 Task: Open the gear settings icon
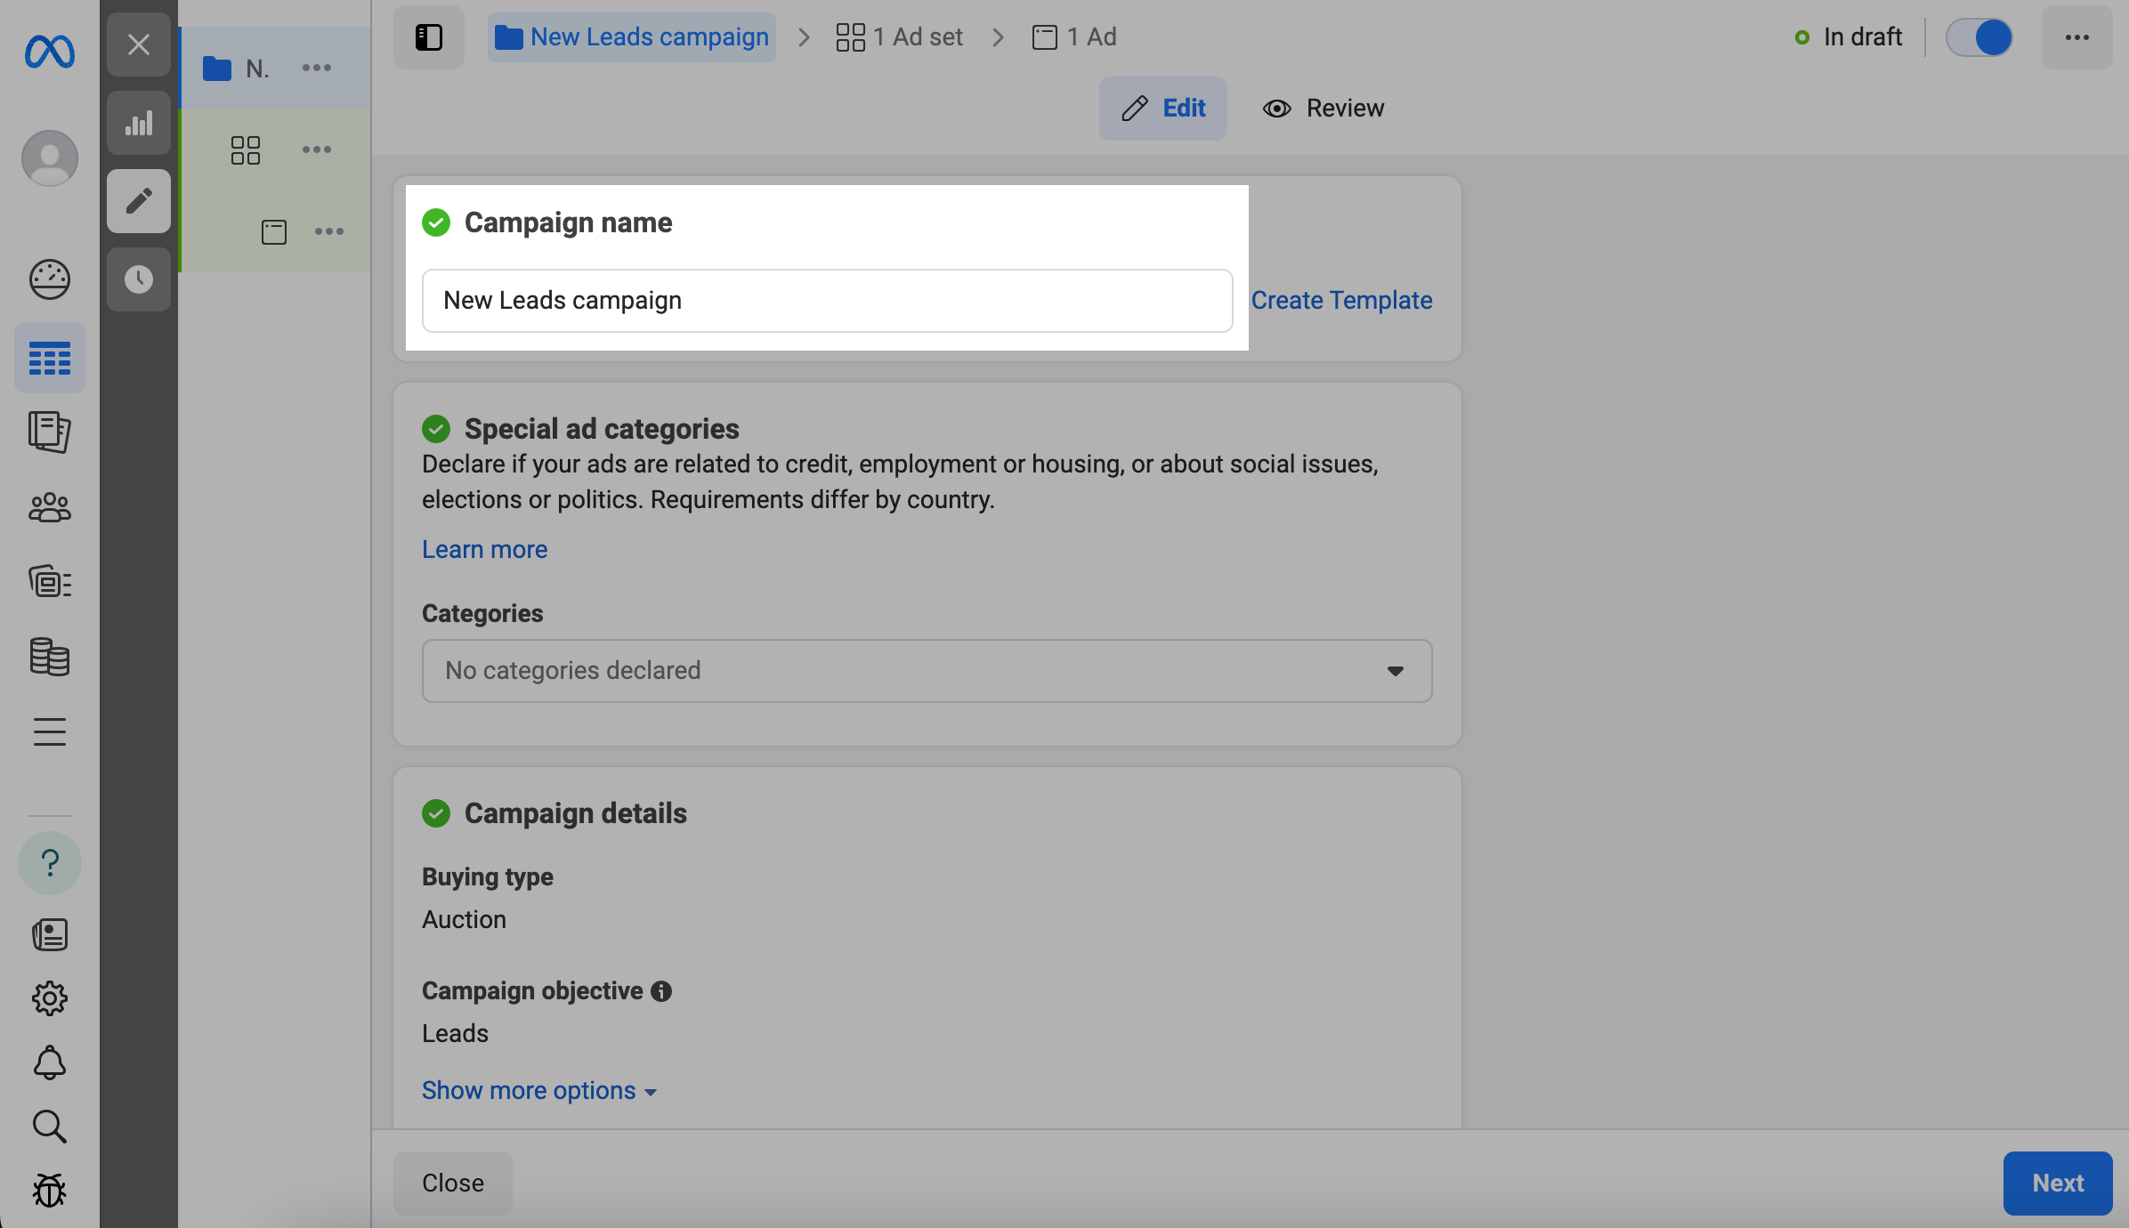(50, 998)
